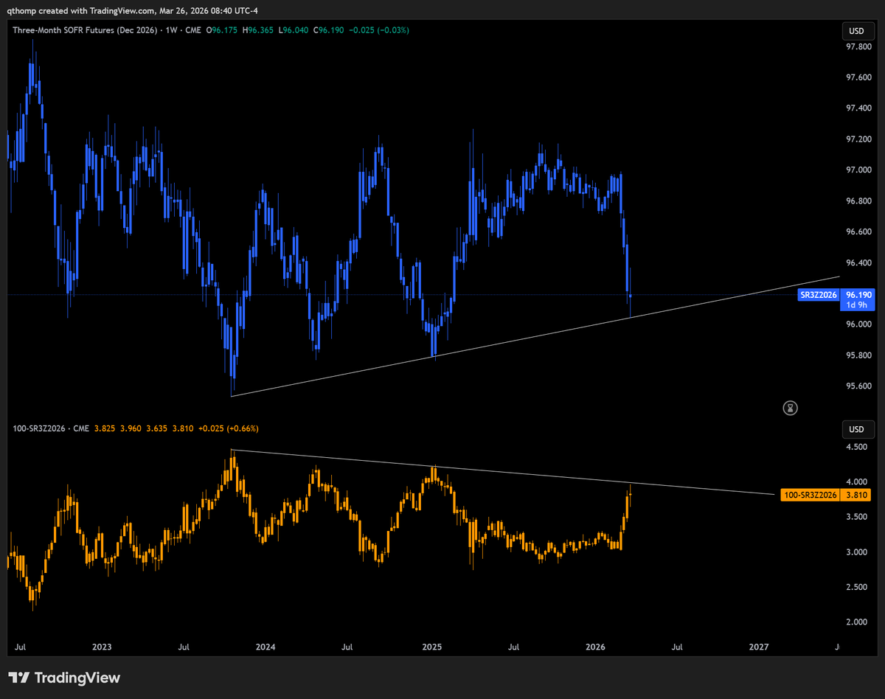Viewport: 885px width, 699px height.
Task: Click the 100-SR3Z2026 · CME legend text
Action: point(49,428)
